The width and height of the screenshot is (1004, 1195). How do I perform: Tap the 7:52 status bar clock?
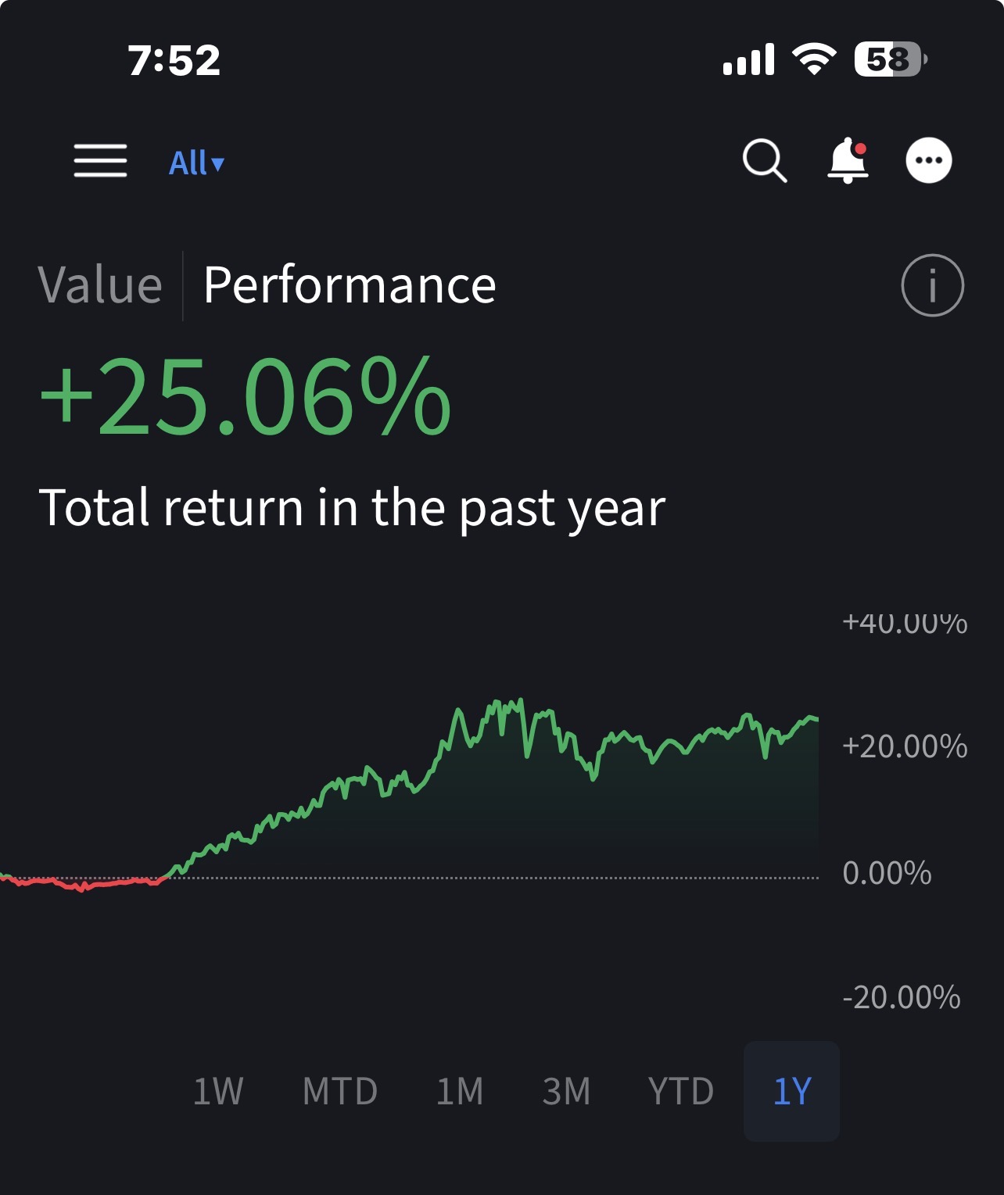[x=174, y=60]
